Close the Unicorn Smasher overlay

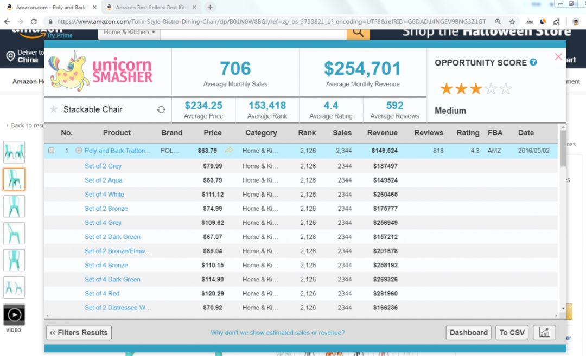tap(558, 56)
